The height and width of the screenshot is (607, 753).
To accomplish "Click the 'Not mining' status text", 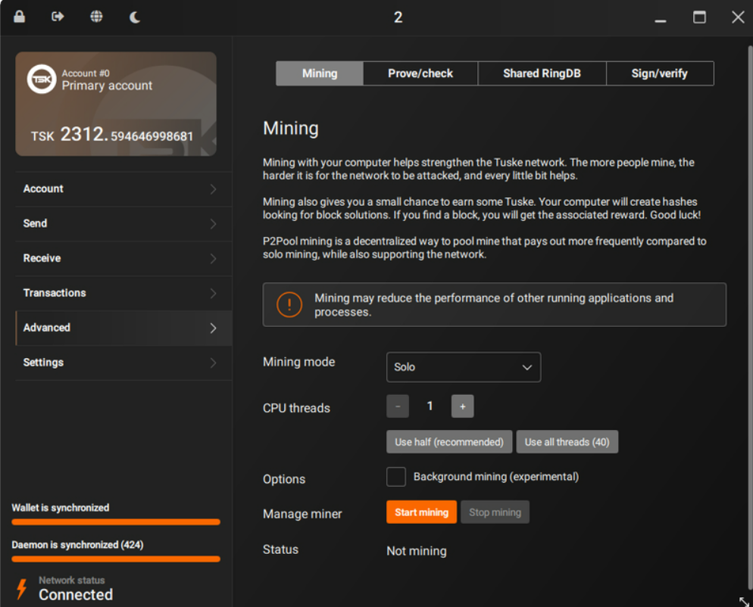I will pyautogui.click(x=417, y=551).
